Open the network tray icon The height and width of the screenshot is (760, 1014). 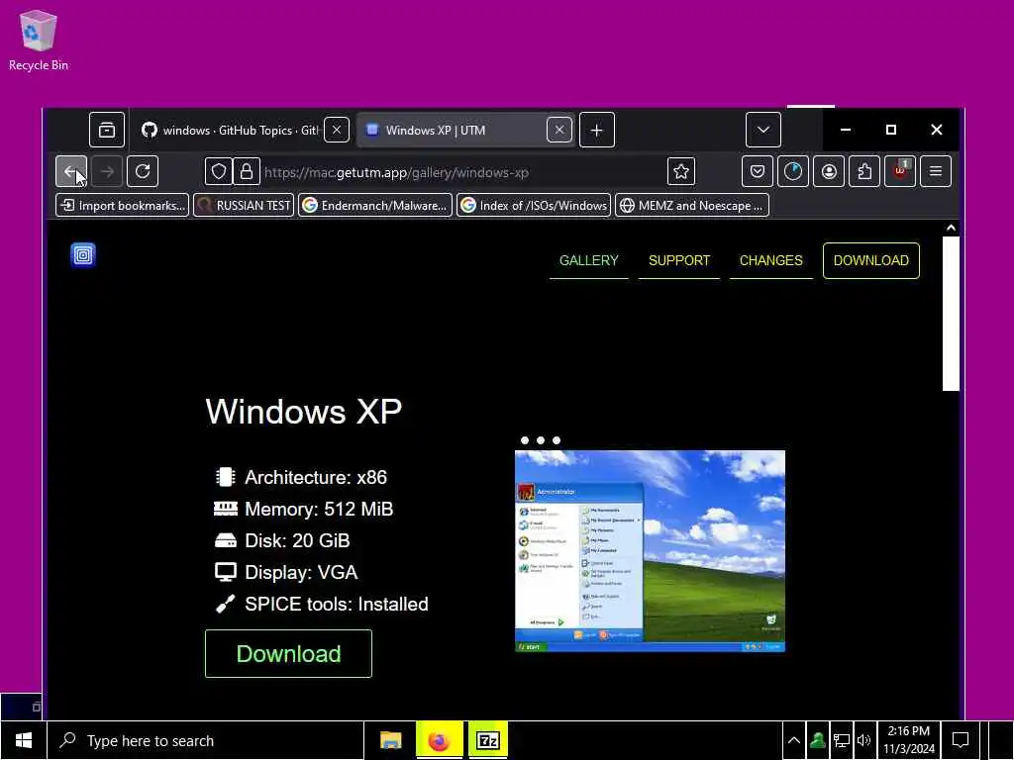[x=842, y=740]
